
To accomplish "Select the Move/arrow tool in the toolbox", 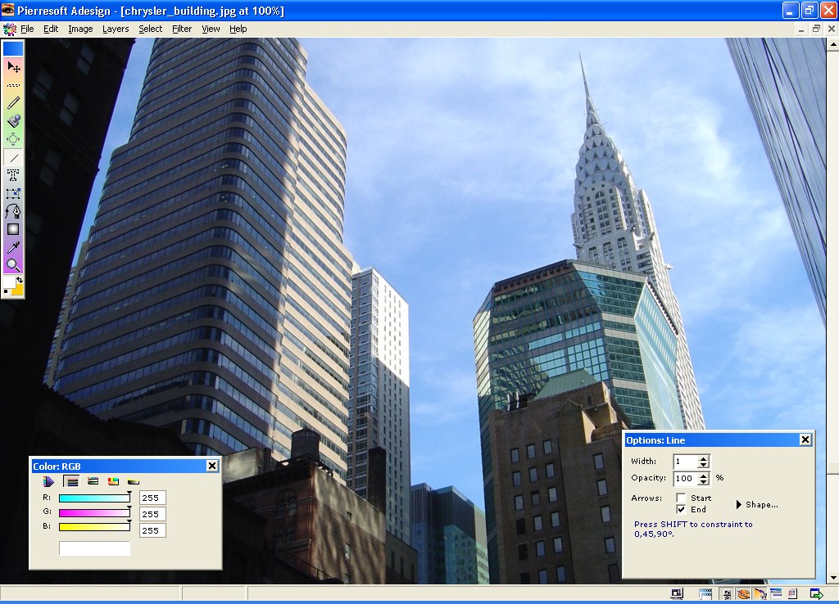I will pyautogui.click(x=13, y=67).
